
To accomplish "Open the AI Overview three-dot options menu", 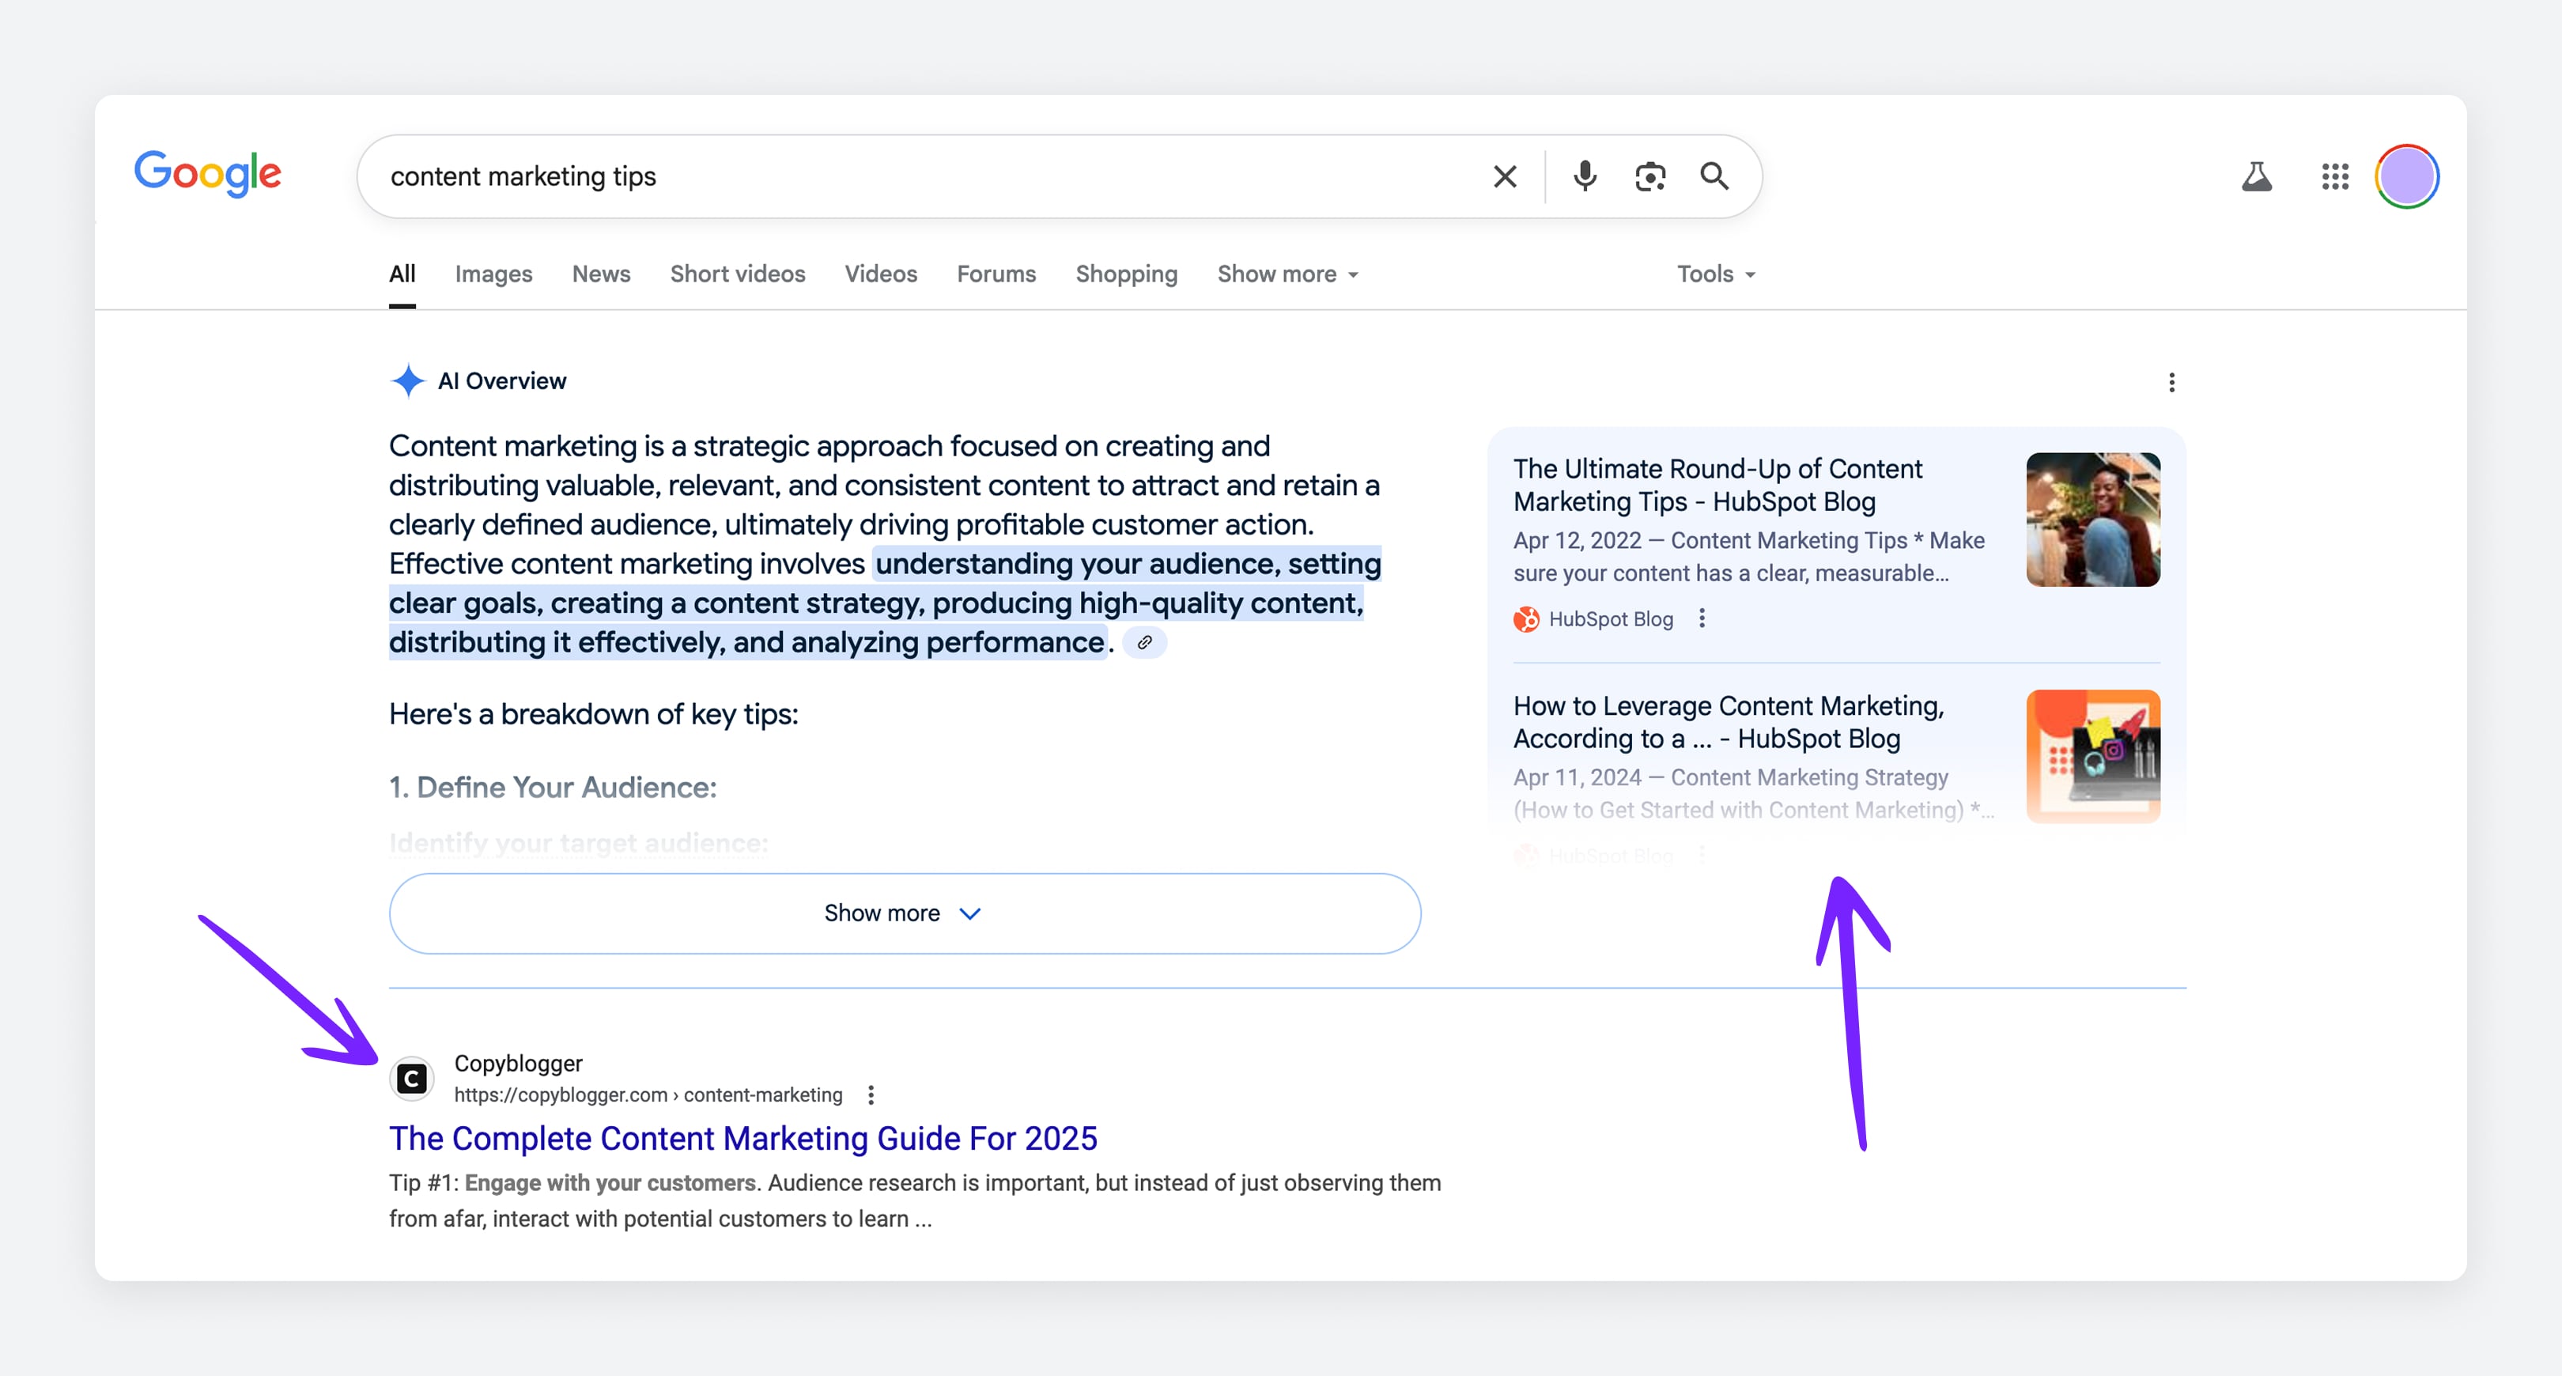I will [2171, 382].
